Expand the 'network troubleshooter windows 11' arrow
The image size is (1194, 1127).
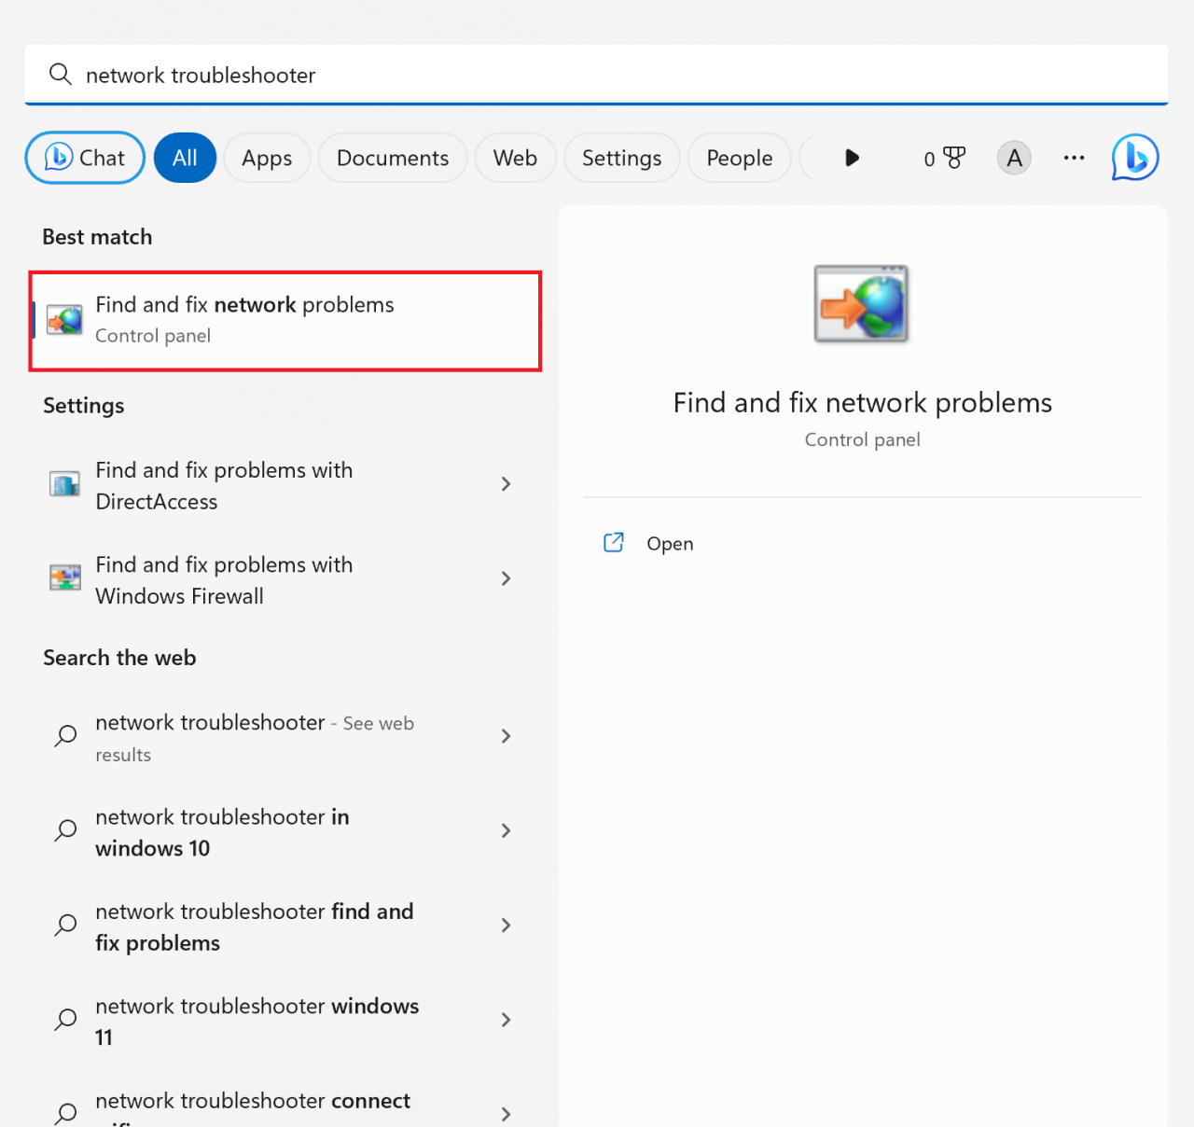506,1021
